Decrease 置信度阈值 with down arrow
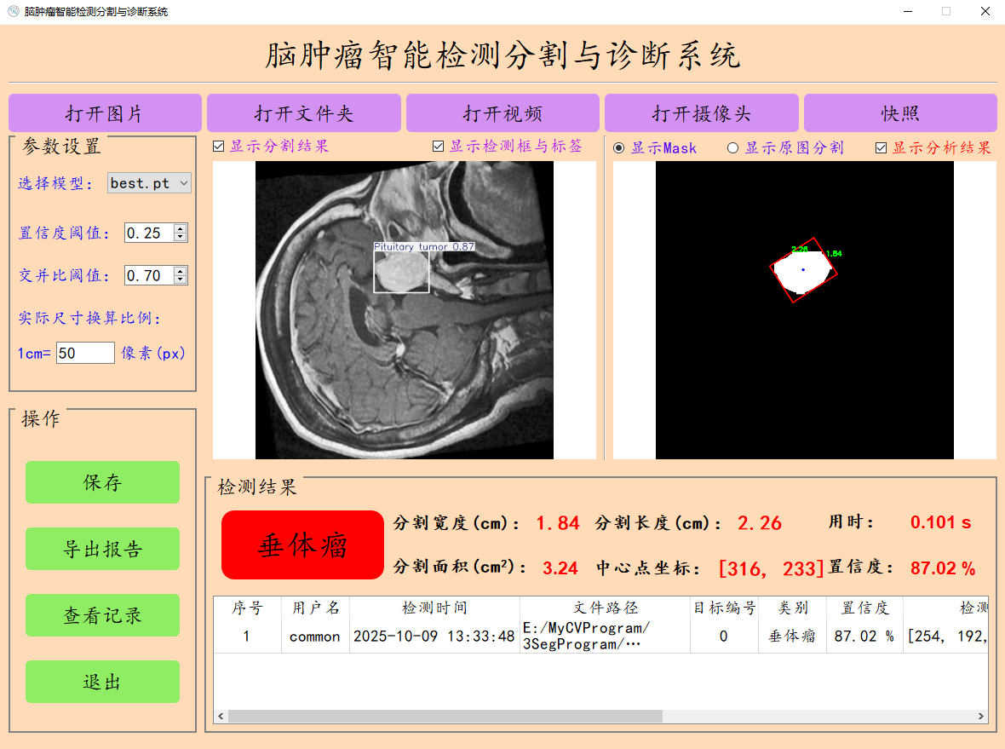The height and width of the screenshot is (749, 1005). pyautogui.click(x=181, y=237)
